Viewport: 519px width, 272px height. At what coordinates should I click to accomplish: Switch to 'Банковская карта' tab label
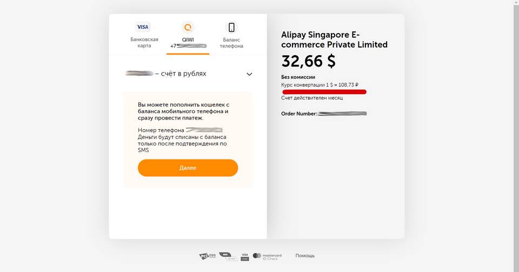144,42
